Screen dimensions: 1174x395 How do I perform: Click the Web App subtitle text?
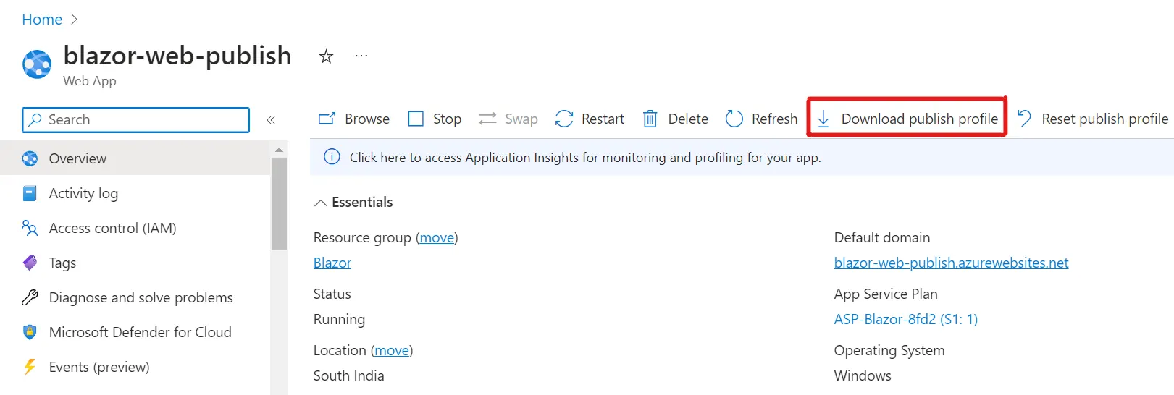coord(90,81)
